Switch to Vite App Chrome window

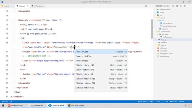pos(77,105)
